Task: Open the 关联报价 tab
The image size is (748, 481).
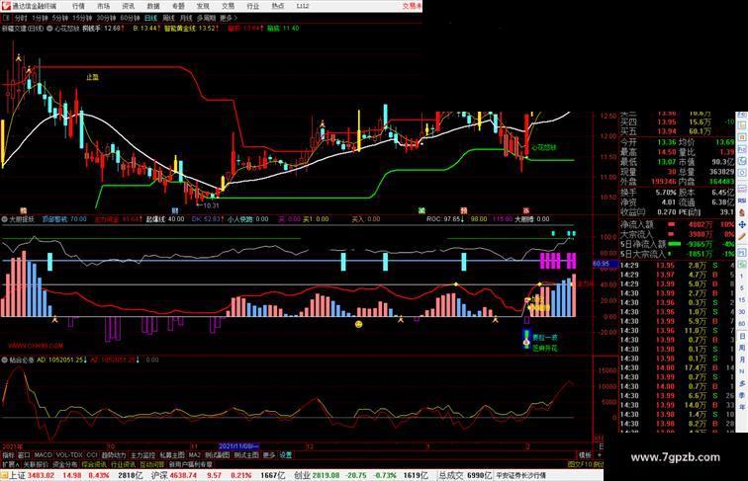Action: coord(36,464)
